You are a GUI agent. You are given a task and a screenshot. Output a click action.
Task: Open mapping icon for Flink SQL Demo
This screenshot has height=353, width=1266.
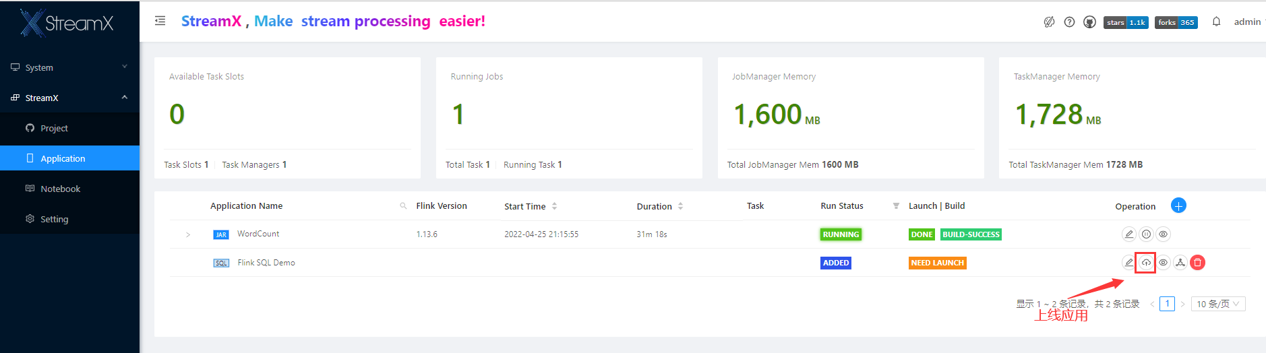[1180, 263]
